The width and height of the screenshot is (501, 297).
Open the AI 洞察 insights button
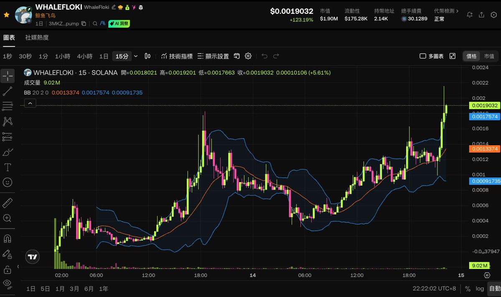pos(119,24)
